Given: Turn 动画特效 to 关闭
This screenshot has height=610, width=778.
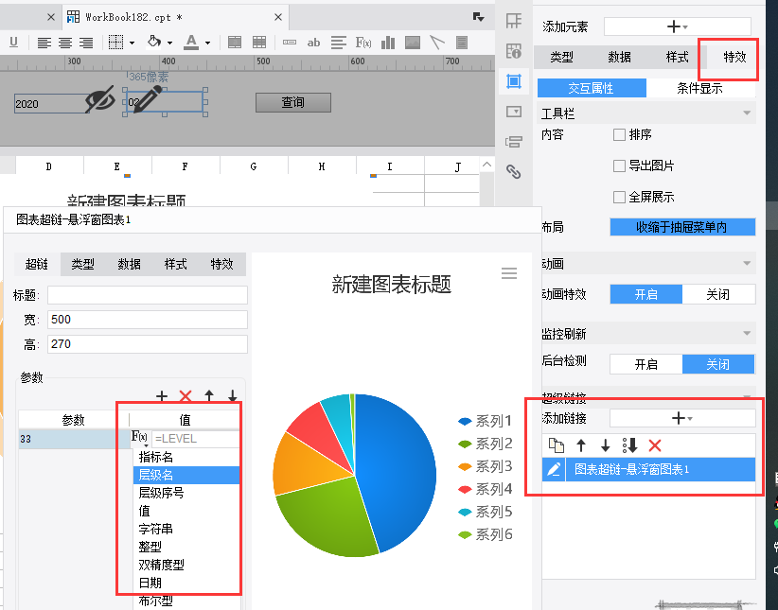Looking at the screenshot, I should [718, 294].
